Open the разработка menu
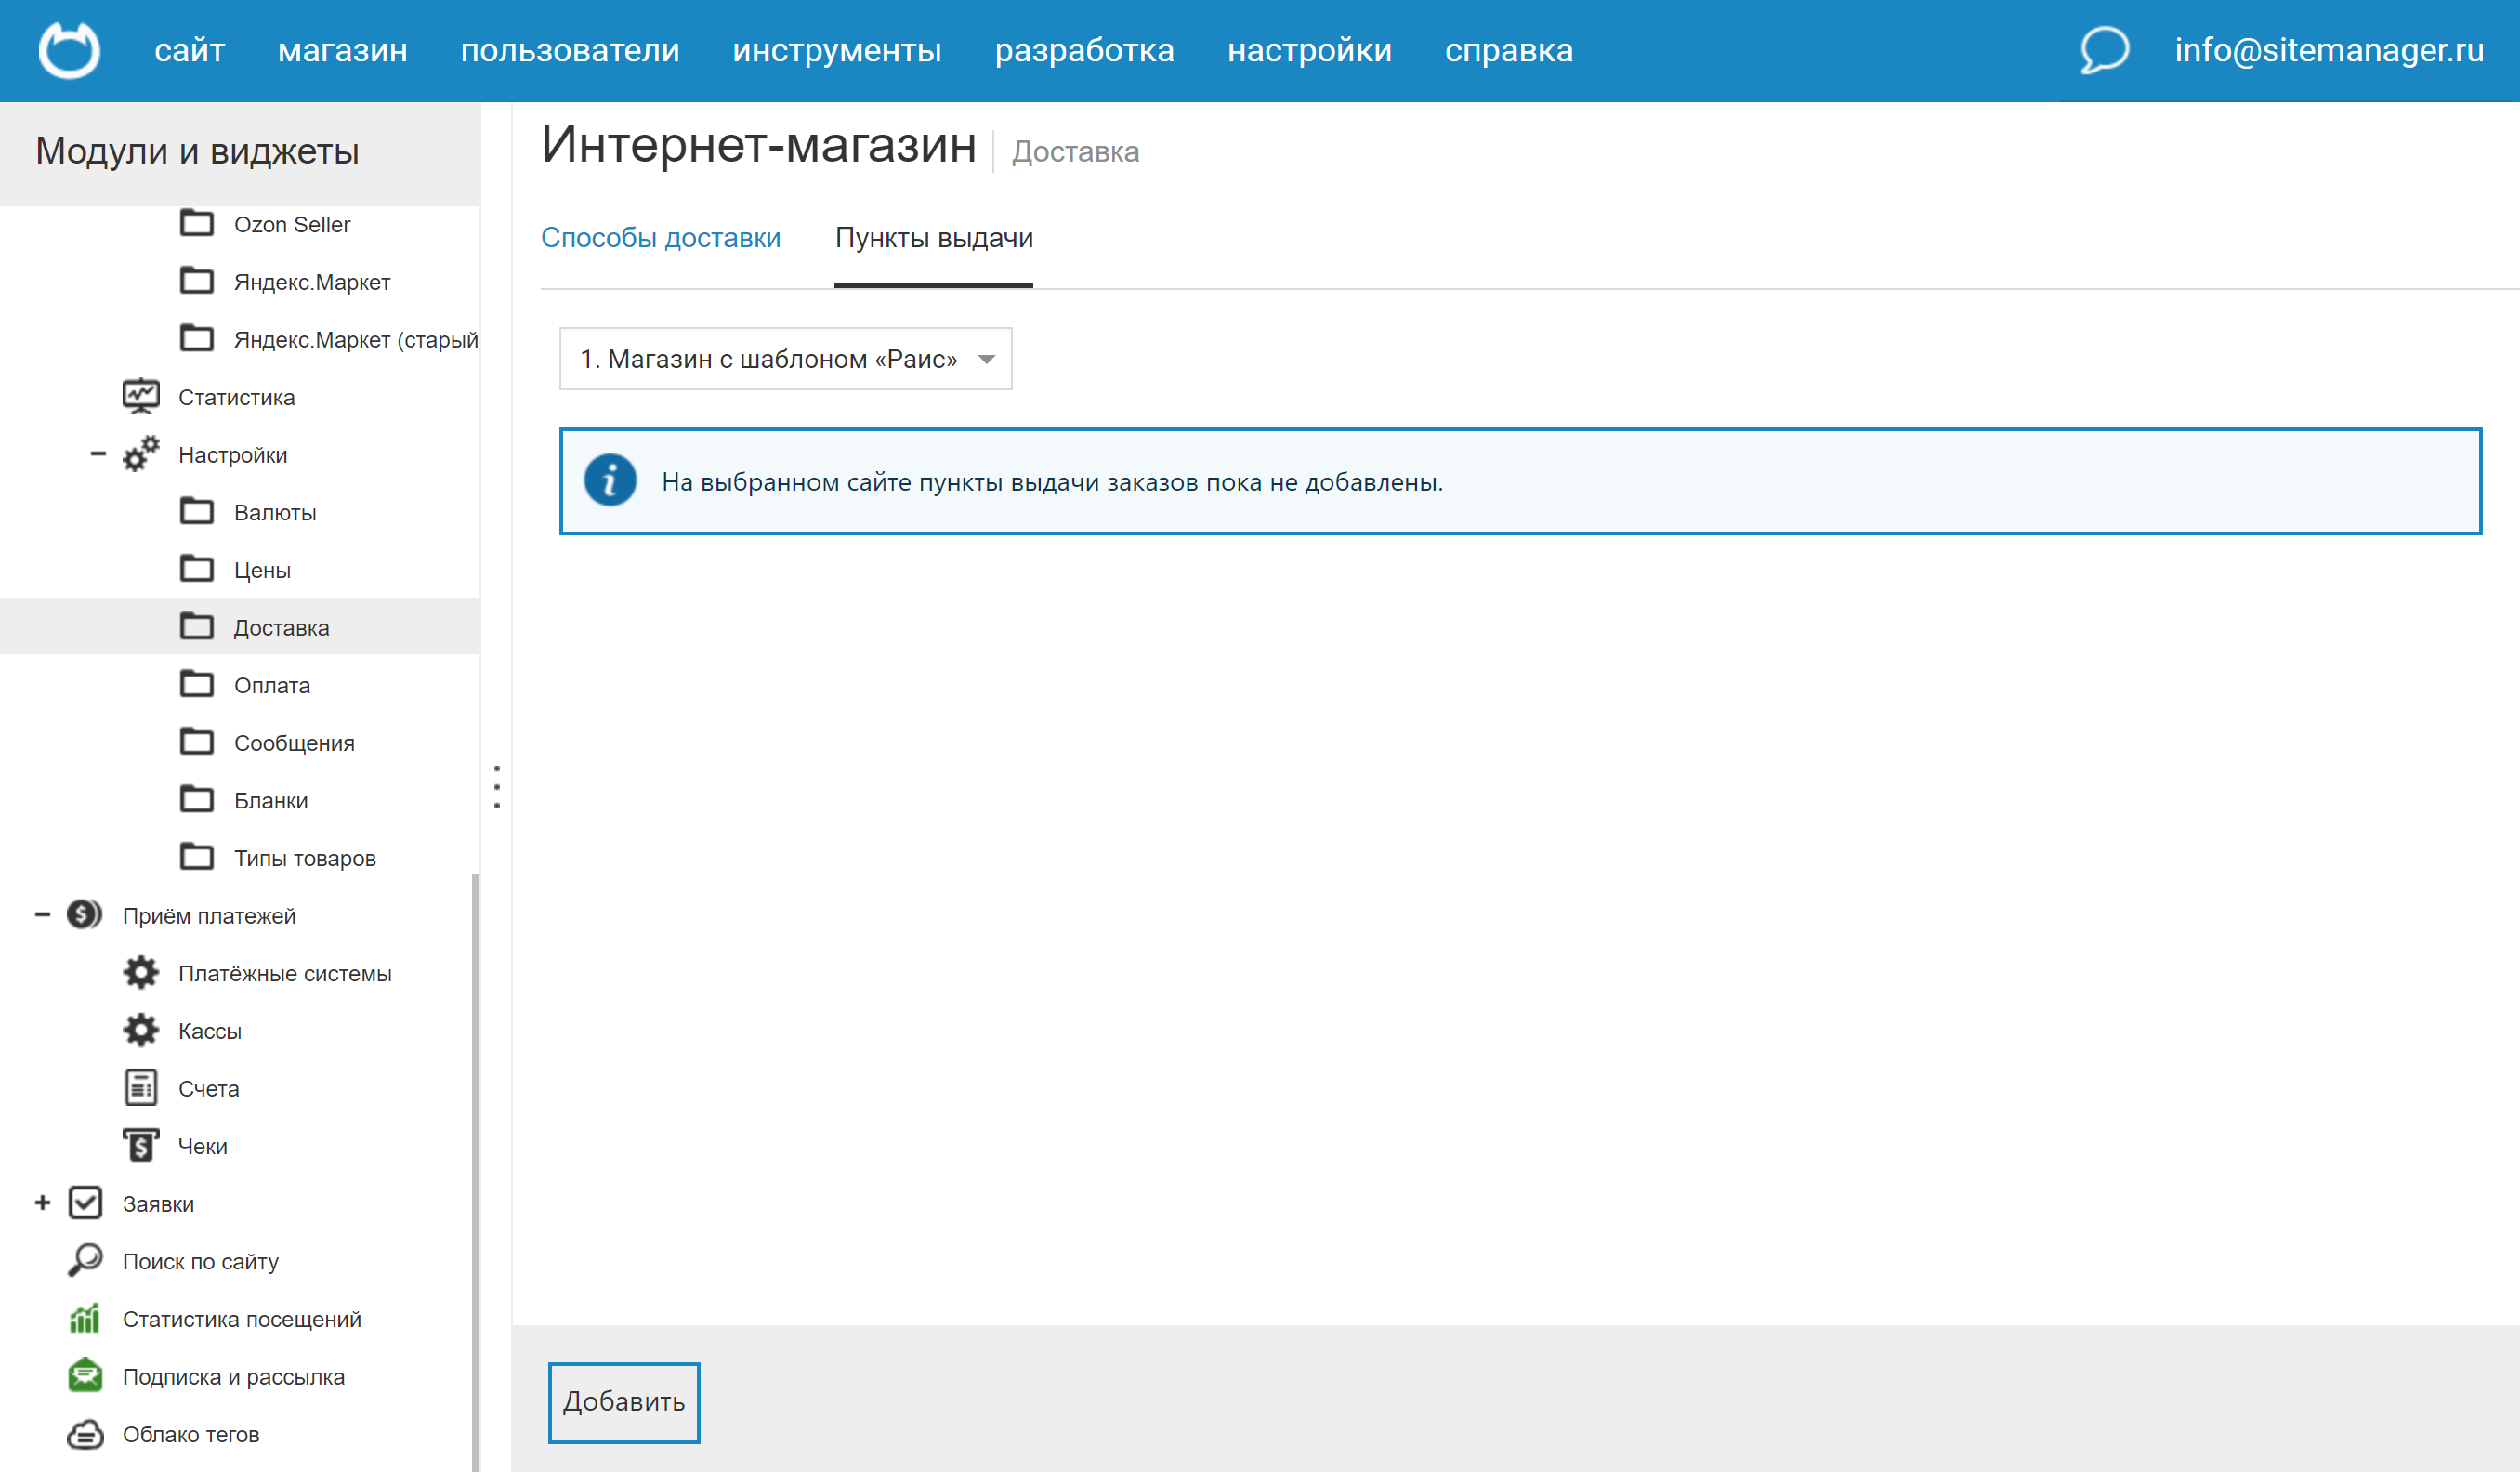Image resolution: width=2520 pixels, height=1472 pixels. click(1085, 50)
